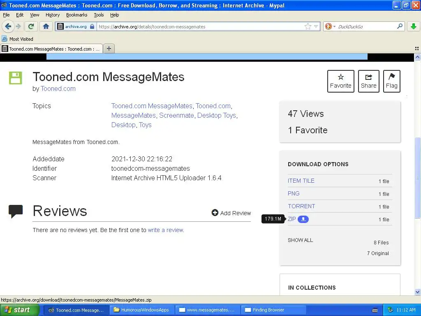The image size is (421, 316).
Task: Open the Help menu
Action: (114, 15)
